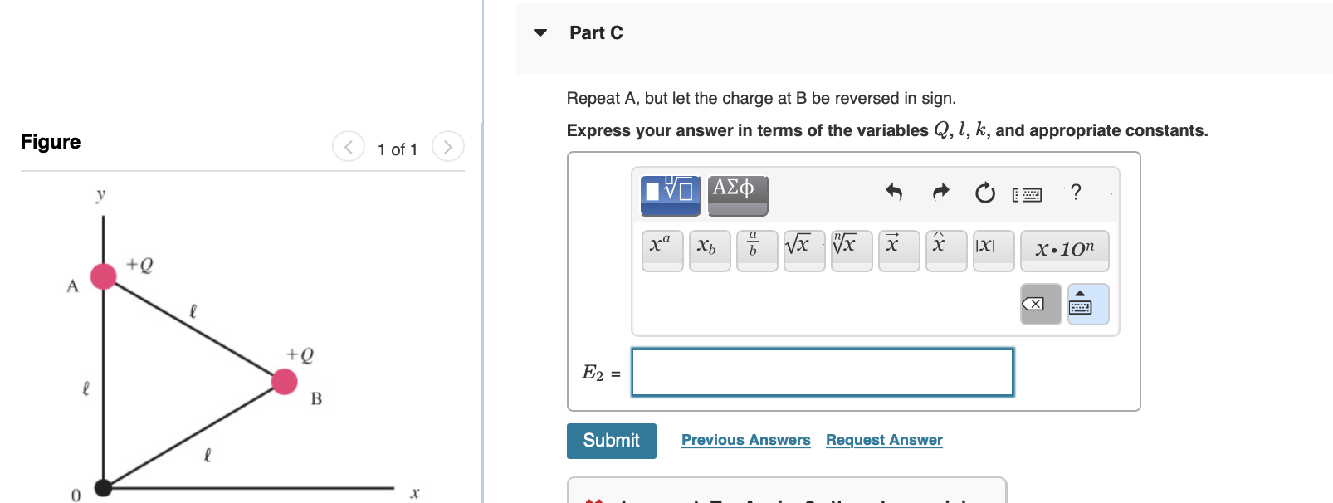
Task: Insert an exponent template
Action: [x=662, y=249]
